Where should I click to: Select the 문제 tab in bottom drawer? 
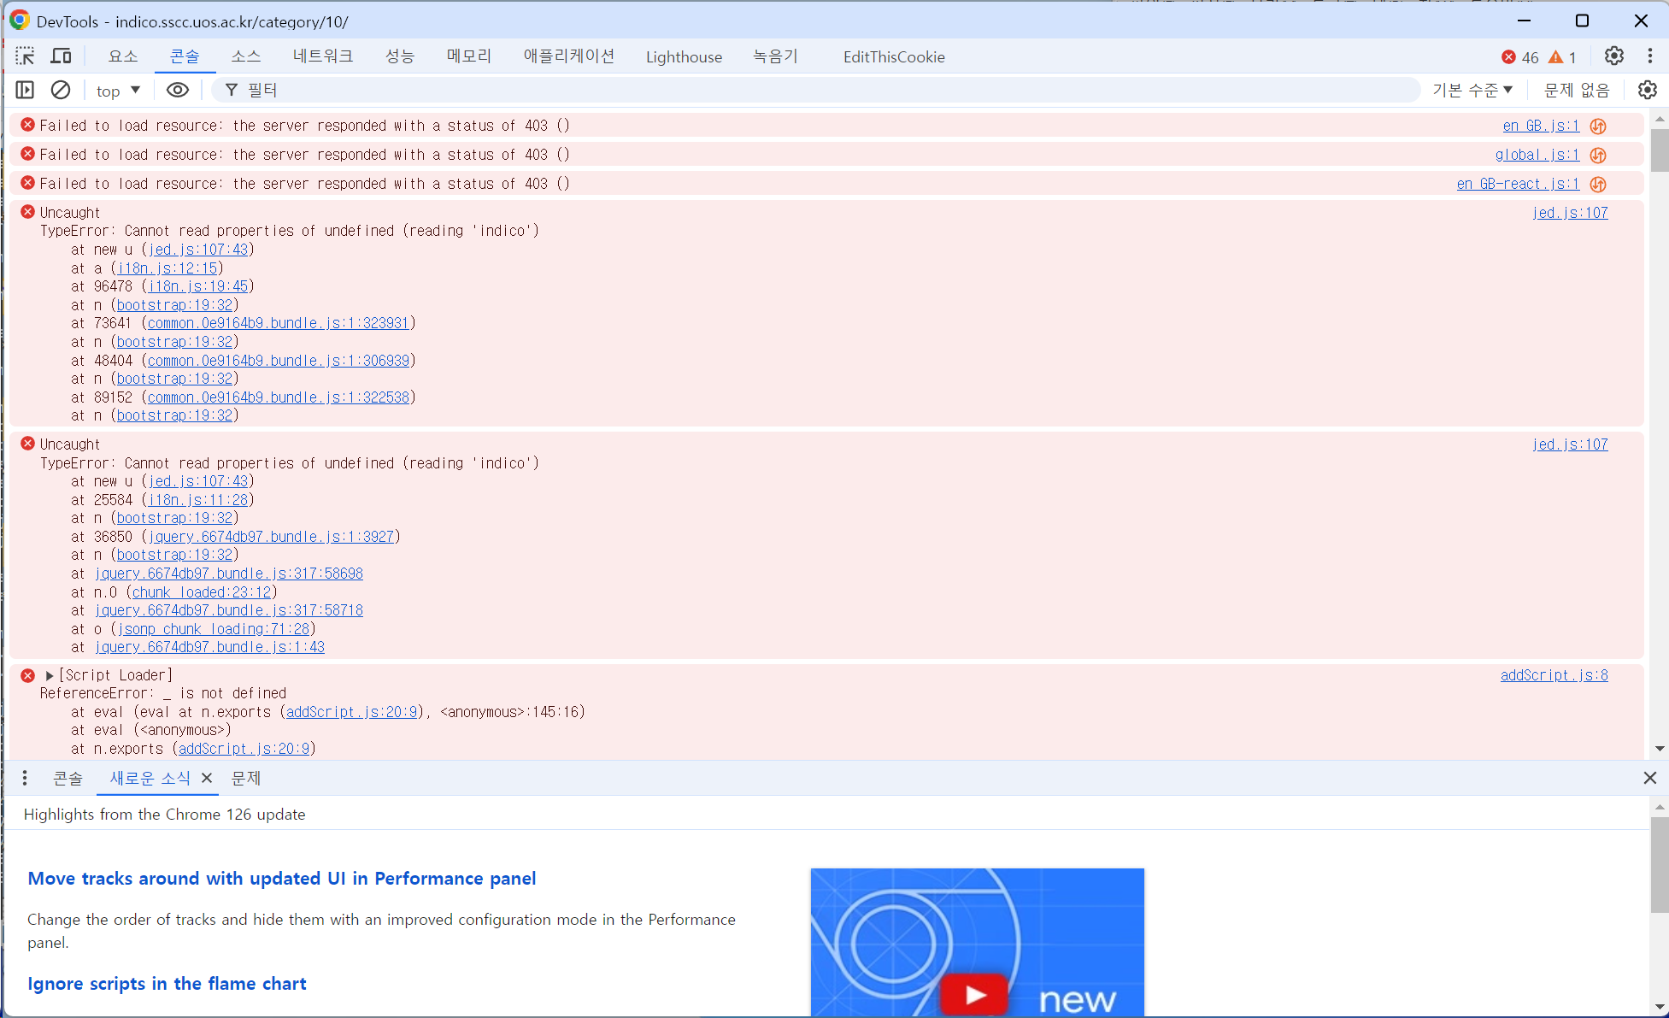tap(246, 778)
